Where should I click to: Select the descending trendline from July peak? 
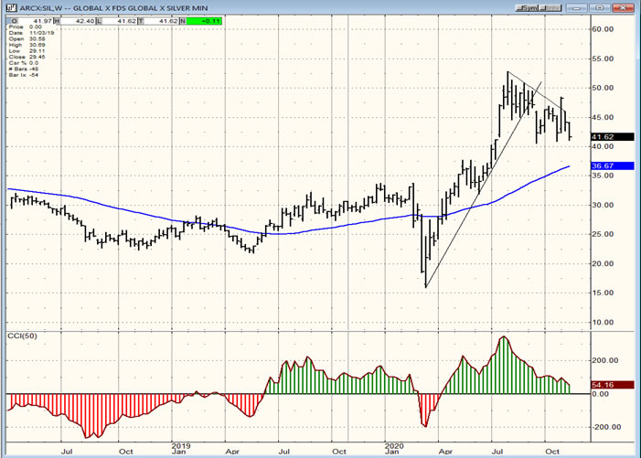(x=540, y=90)
